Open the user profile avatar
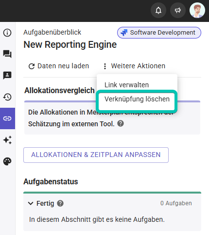The height and width of the screenshot is (235, 209). [197, 10]
